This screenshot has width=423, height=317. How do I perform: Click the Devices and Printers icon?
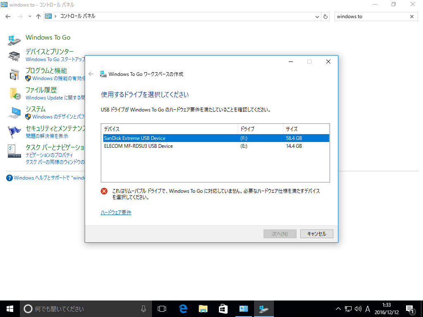(x=14, y=56)
